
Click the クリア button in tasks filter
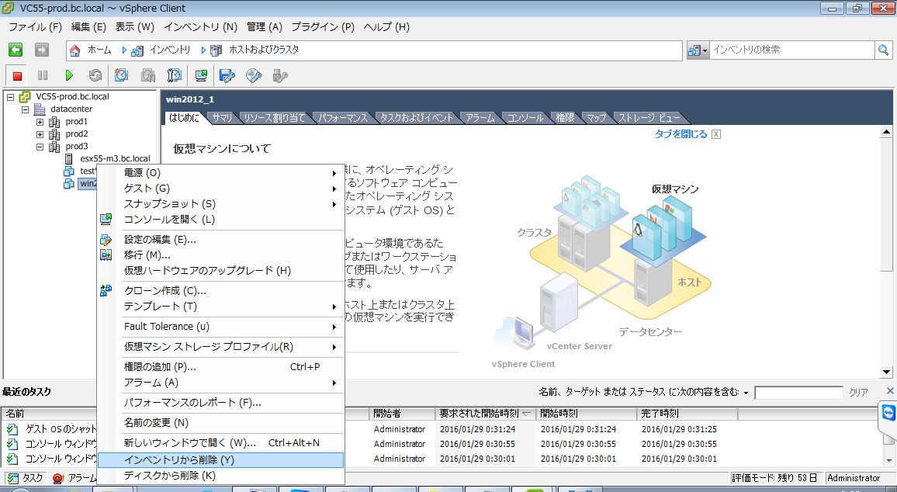point(858,393)
